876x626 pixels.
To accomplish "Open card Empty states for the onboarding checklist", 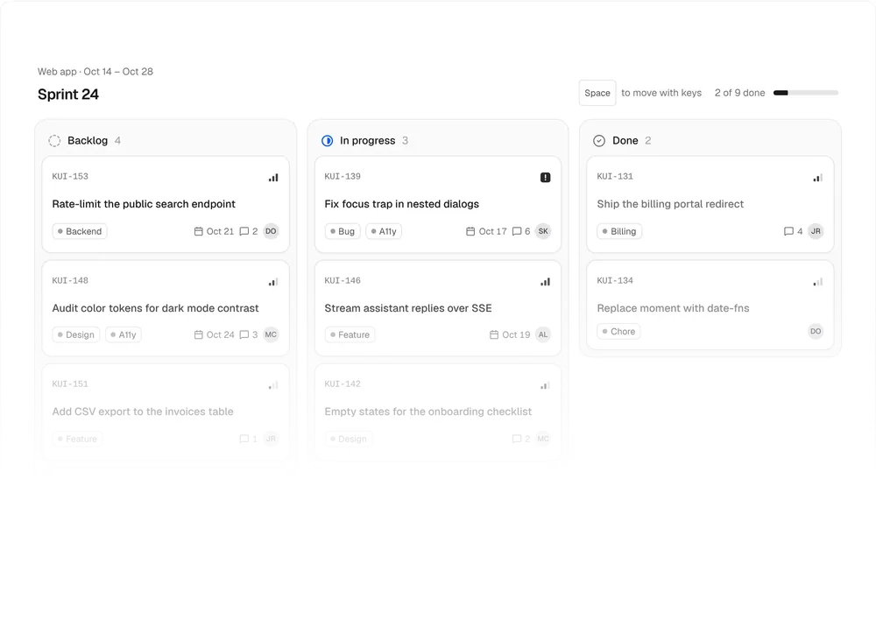I will click(x=438, y=412).
